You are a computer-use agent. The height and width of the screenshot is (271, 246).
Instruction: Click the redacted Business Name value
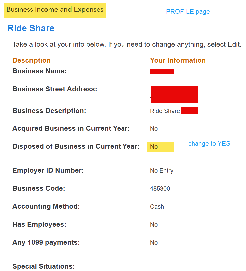point(162,71)
